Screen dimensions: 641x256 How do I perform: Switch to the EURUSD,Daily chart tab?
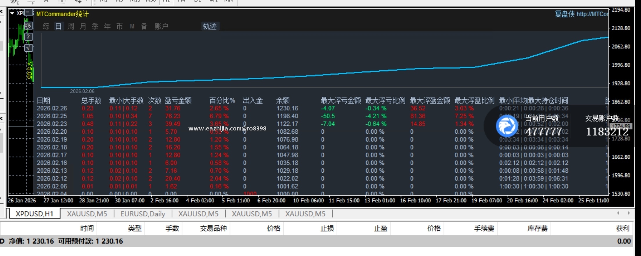click(x=143, y=214)
